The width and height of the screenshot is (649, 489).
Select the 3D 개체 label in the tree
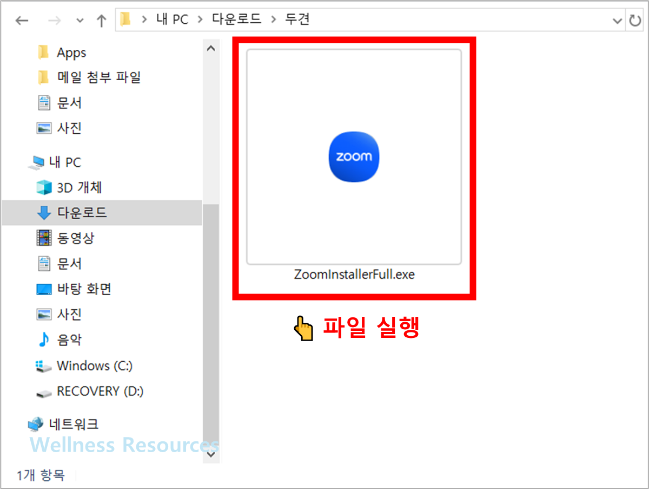coord(80,187)
